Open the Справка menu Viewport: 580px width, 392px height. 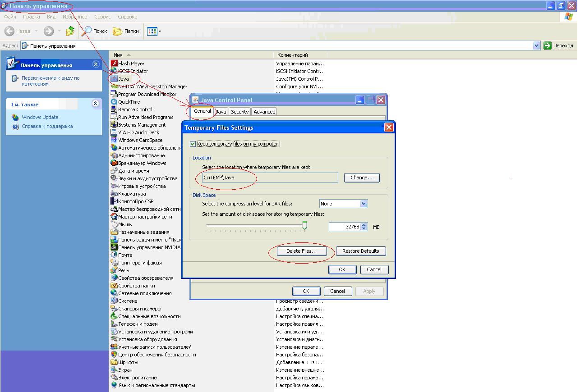click(127, 17)
